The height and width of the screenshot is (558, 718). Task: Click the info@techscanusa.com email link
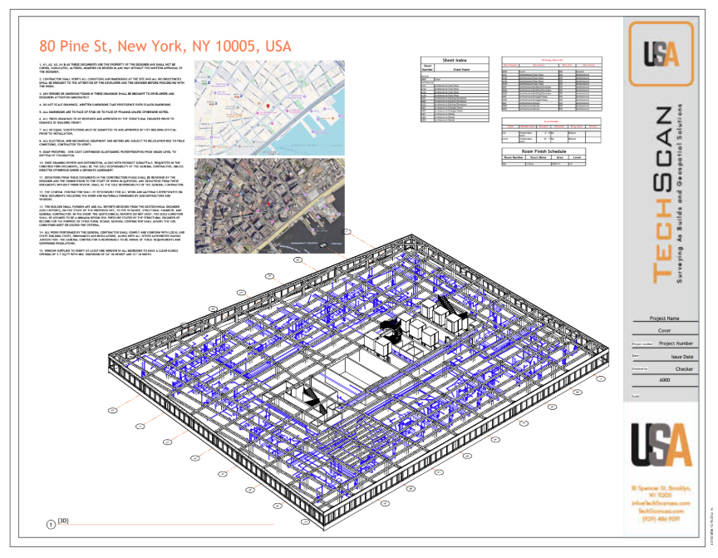pyautogui.click(x=661, y=502)
